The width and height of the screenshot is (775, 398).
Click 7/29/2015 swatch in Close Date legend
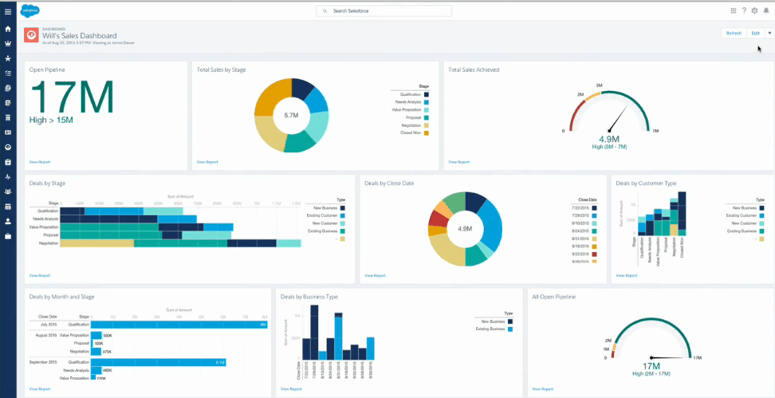tap(594, 215)
